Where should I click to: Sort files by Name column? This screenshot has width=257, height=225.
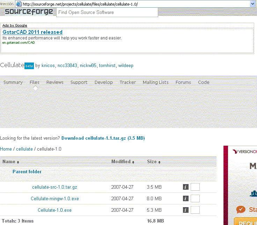[x=11, y=162]
